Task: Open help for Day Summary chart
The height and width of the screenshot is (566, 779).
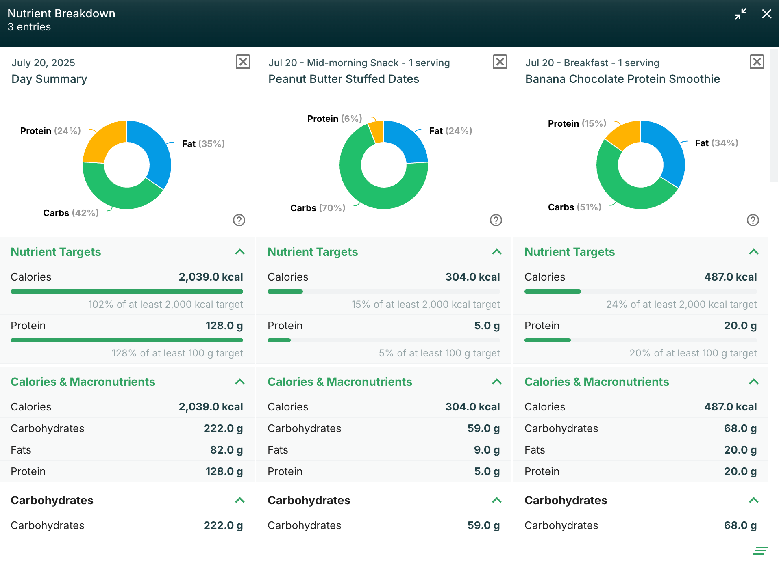Action: pyautogui.click(x=239, y=220)
